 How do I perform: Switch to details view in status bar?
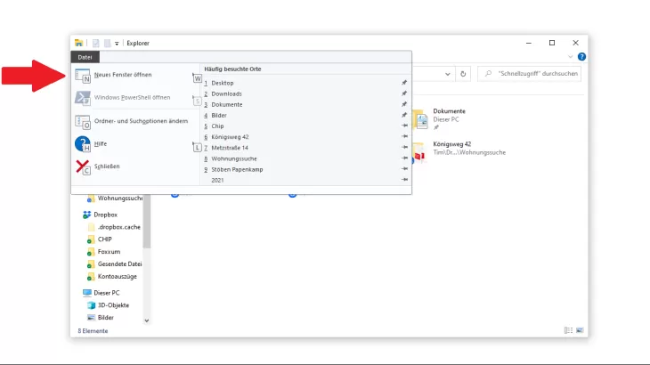(x=568, y=330)
